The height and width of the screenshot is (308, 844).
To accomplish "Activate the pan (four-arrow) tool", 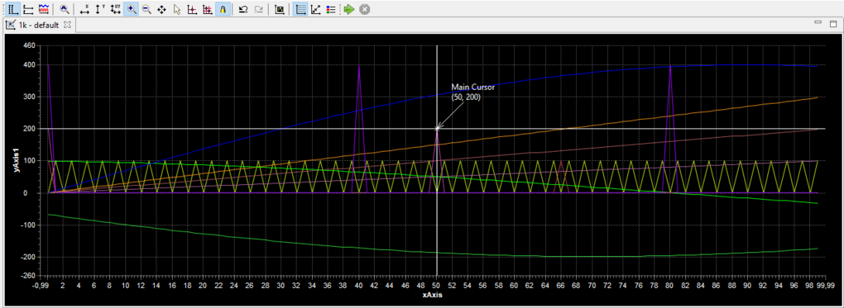I will point(161,9).
